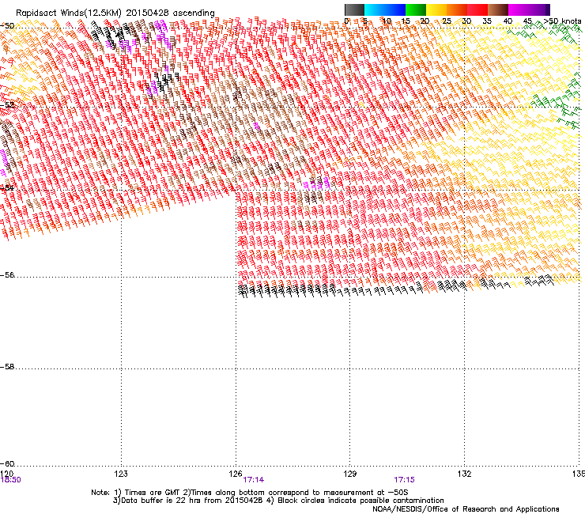Click the purple '17:15' time stamp
Viewport: 585px width, 514px height.
click(405, 480)
